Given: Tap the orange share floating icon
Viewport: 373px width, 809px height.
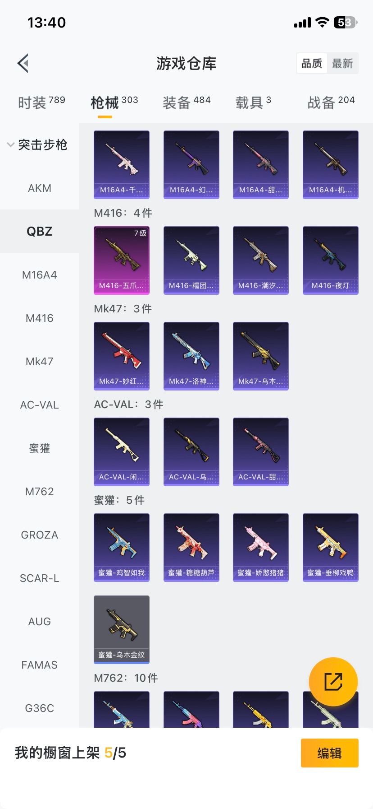Looking at the screenshot, I should pyautogui.click(x=333, y=682).
